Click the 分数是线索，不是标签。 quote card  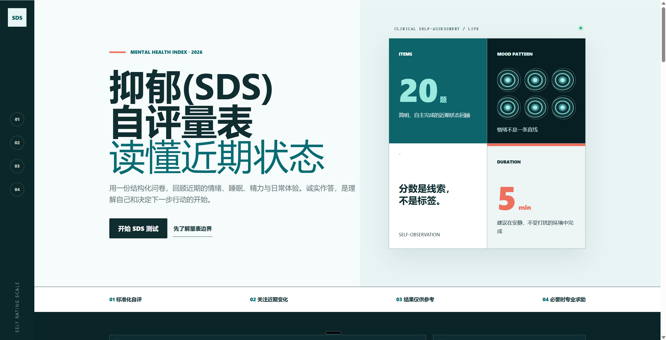tap(438, 196)
